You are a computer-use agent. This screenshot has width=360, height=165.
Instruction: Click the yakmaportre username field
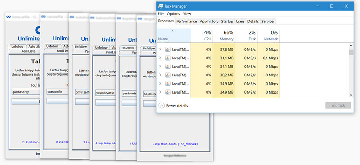[105, 93]
